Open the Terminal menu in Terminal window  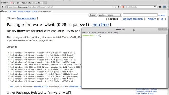click(x=109, y=32)
